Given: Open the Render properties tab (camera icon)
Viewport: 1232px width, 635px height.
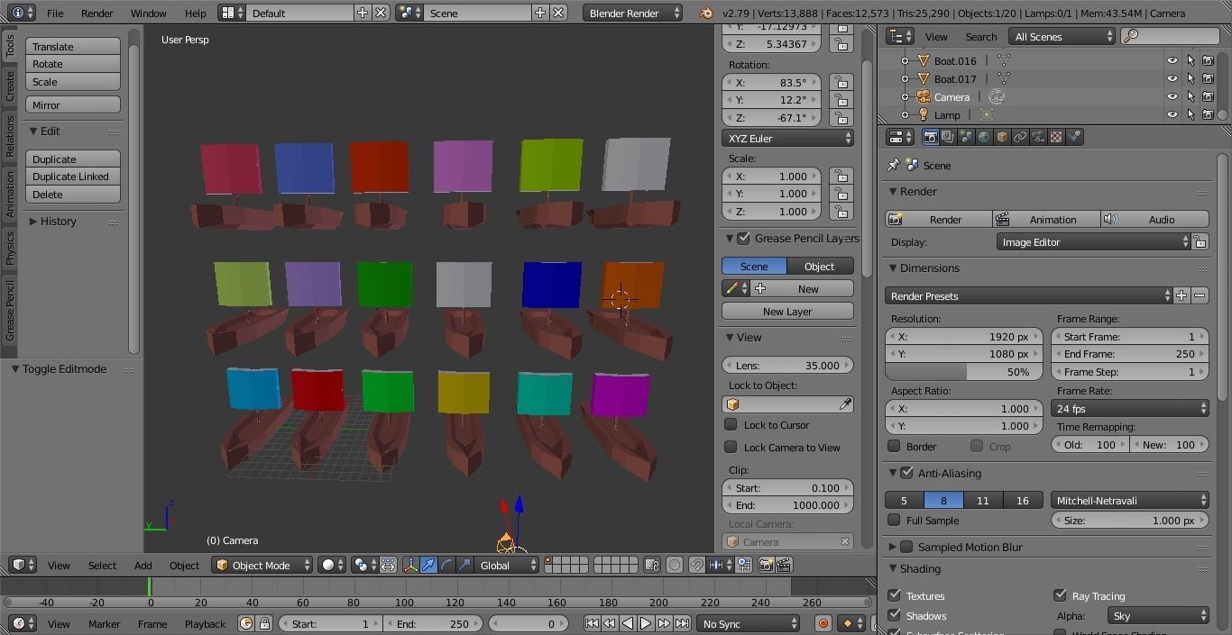Looking at the screenshot, I should tap(930, 137).
